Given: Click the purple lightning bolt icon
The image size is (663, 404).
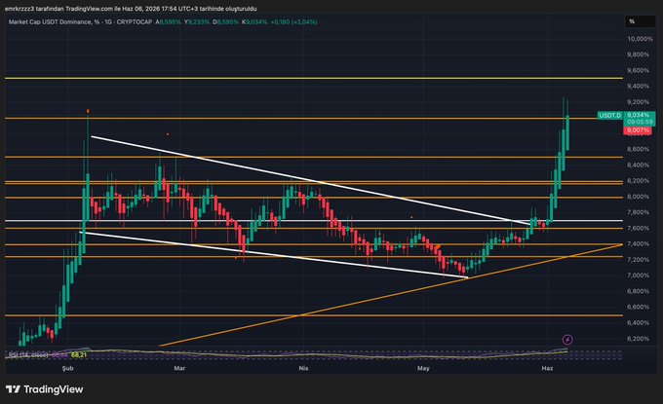Looking at the screenshot, I should click(567, 339).
